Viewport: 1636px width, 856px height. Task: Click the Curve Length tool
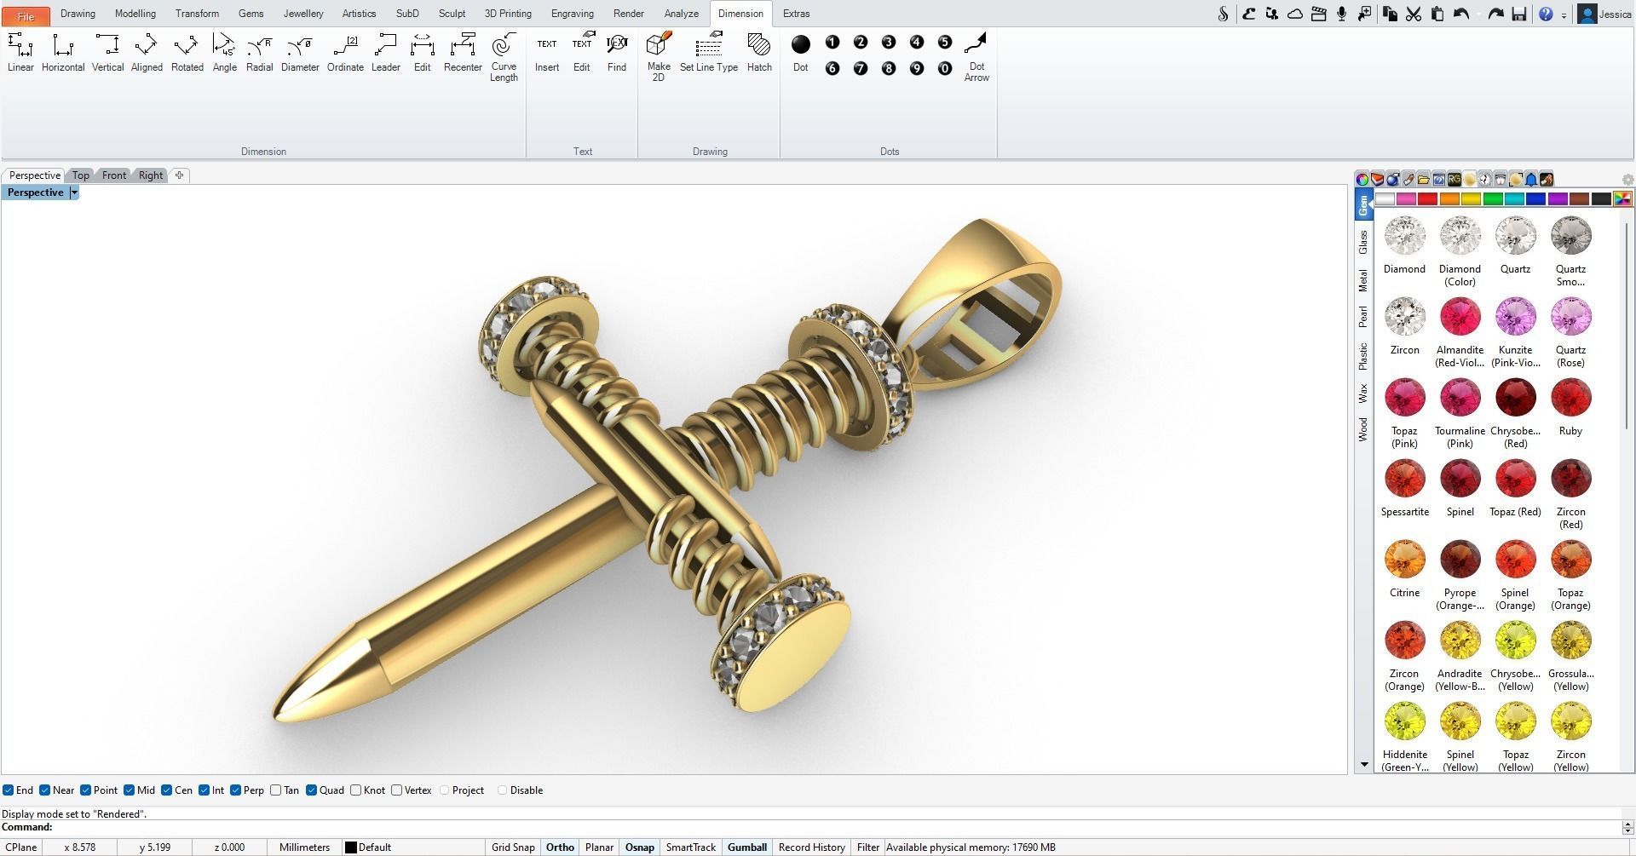[504, 57]
